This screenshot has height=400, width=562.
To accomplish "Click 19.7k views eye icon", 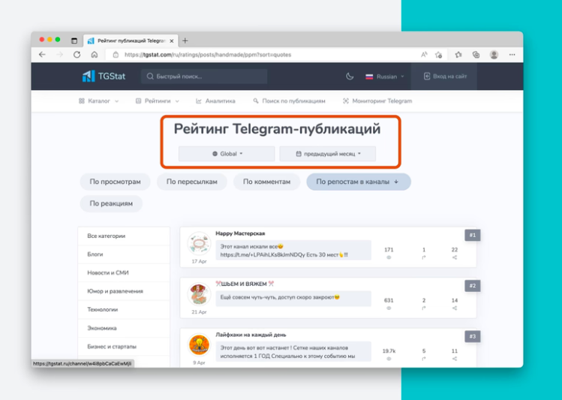I will (389, 359).
